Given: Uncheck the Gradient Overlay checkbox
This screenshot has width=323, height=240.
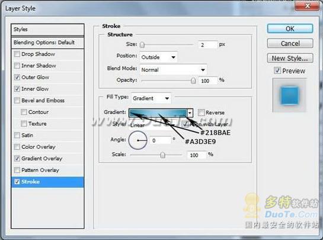Looking at the screenshot, I should (x=17, y=158).
